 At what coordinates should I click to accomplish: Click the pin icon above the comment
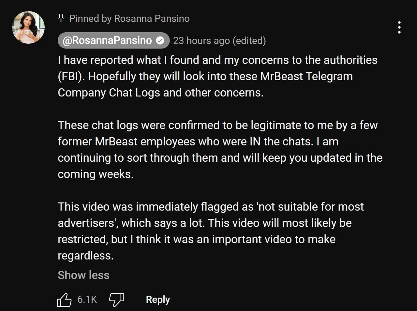(61, 18)
